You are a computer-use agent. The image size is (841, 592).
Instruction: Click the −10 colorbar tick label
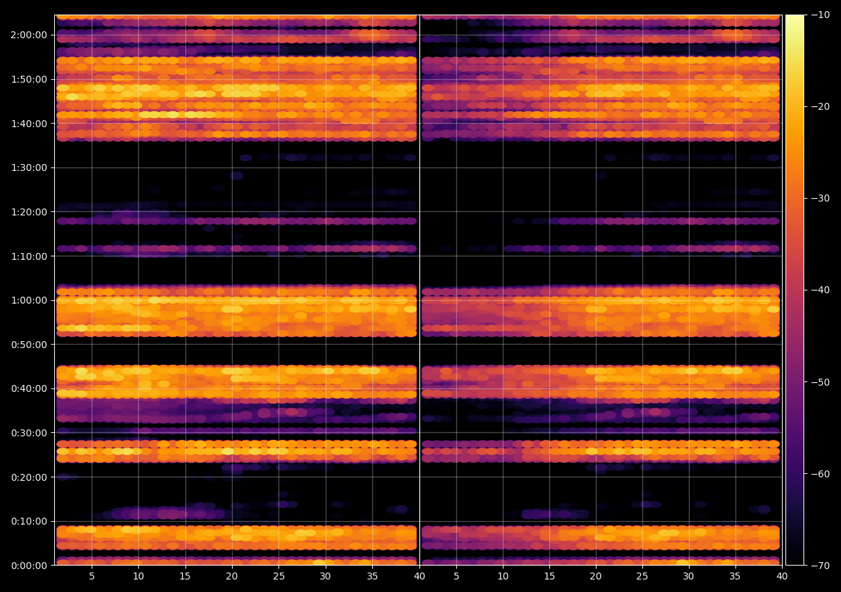point(820,15)
